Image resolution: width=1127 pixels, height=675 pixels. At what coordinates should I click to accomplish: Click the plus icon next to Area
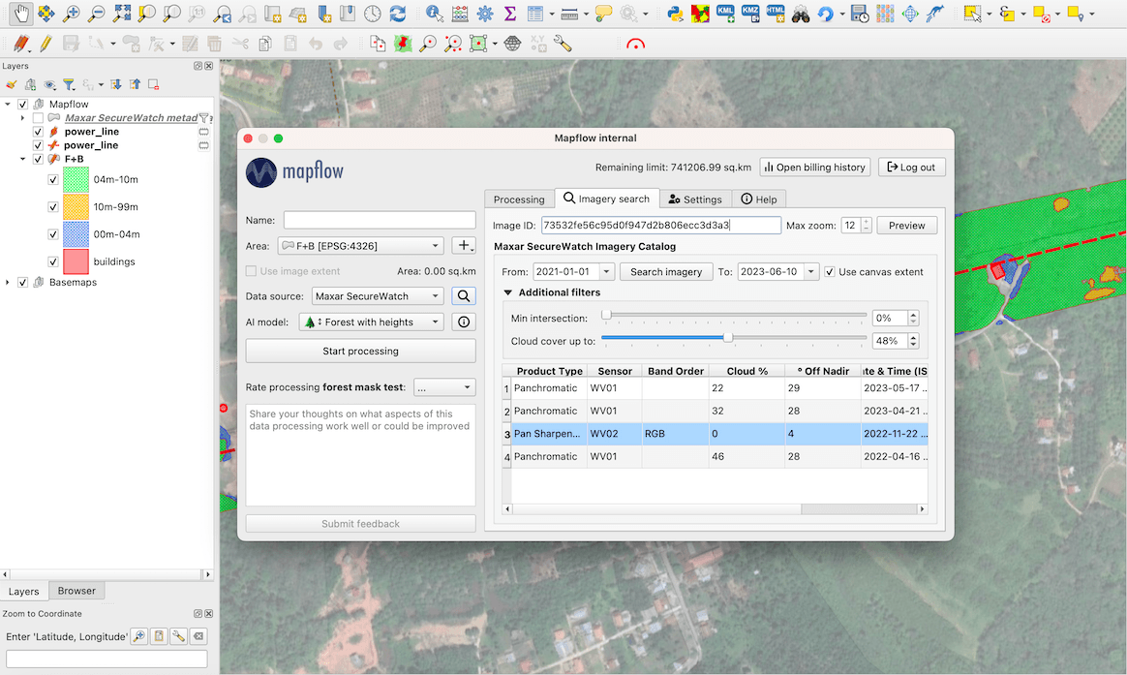click(x=464, y=246)
